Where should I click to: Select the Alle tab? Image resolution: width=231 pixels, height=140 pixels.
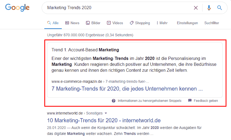pos(53,23)
